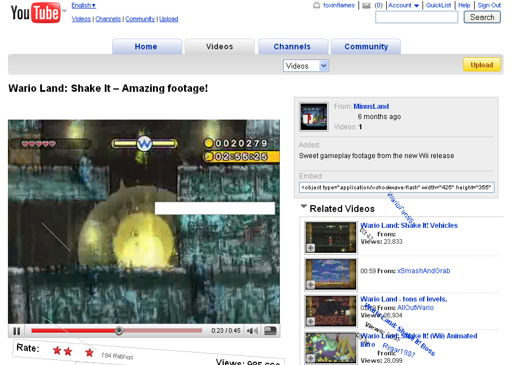Screen dimensions: 512x365
Task: Open MinusLand's channel avatar thumbnail
Action: tap(314, 117)
